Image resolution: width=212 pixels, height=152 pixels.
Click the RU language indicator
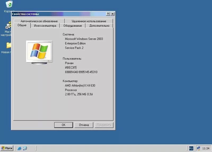(191, 148)
